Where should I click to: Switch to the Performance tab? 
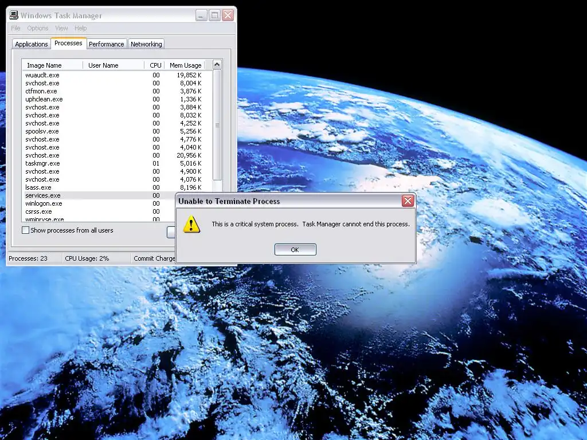point(106,44)
